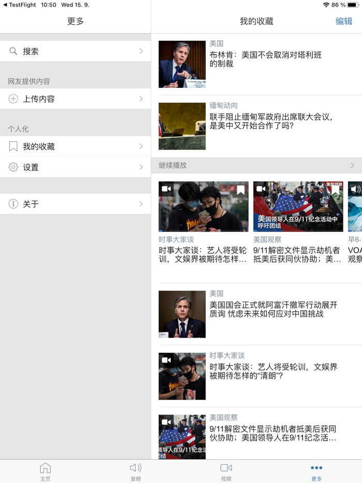This screenshot has height=483, width=362.
Task: Tap the Wed 15. 9. date
Action: click(x=75, y=5)
